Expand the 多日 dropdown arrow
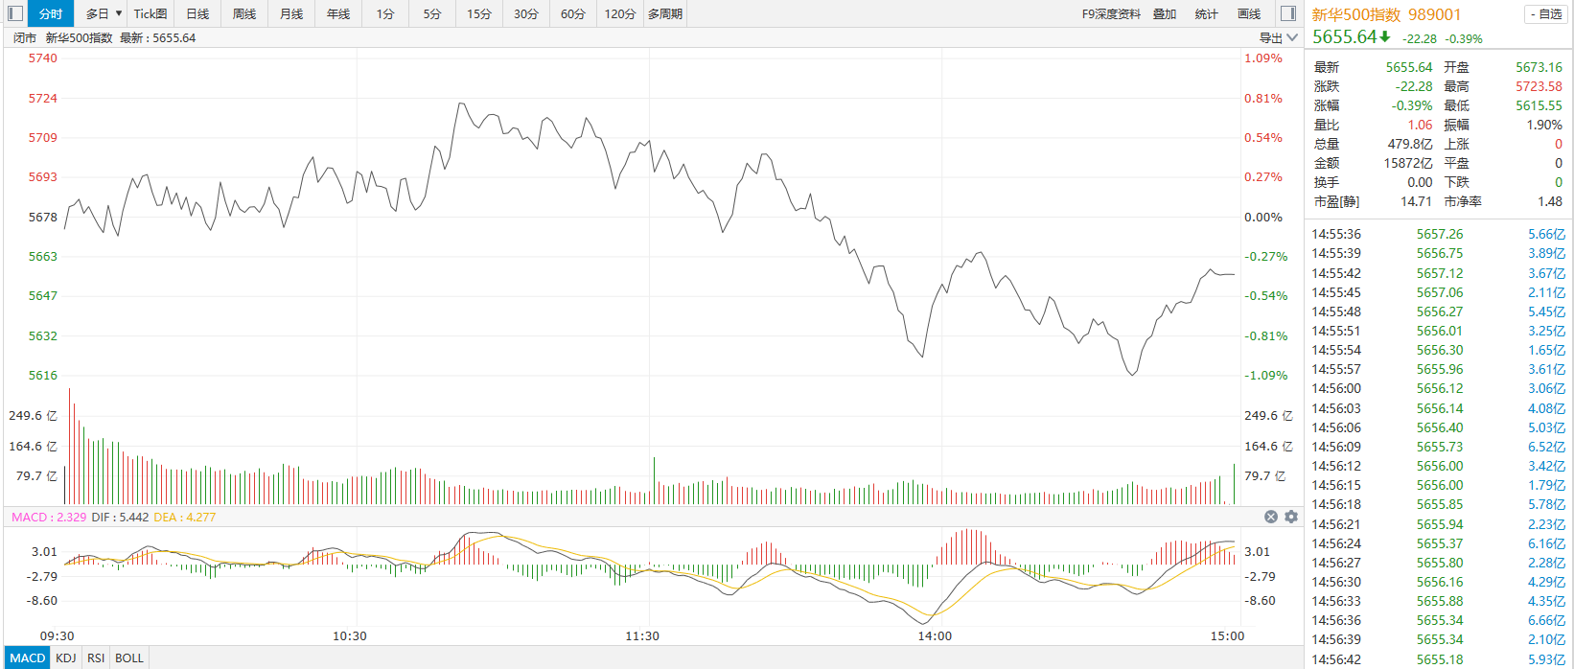This screenshot has width=1574, height=669. tap(119, 13)
